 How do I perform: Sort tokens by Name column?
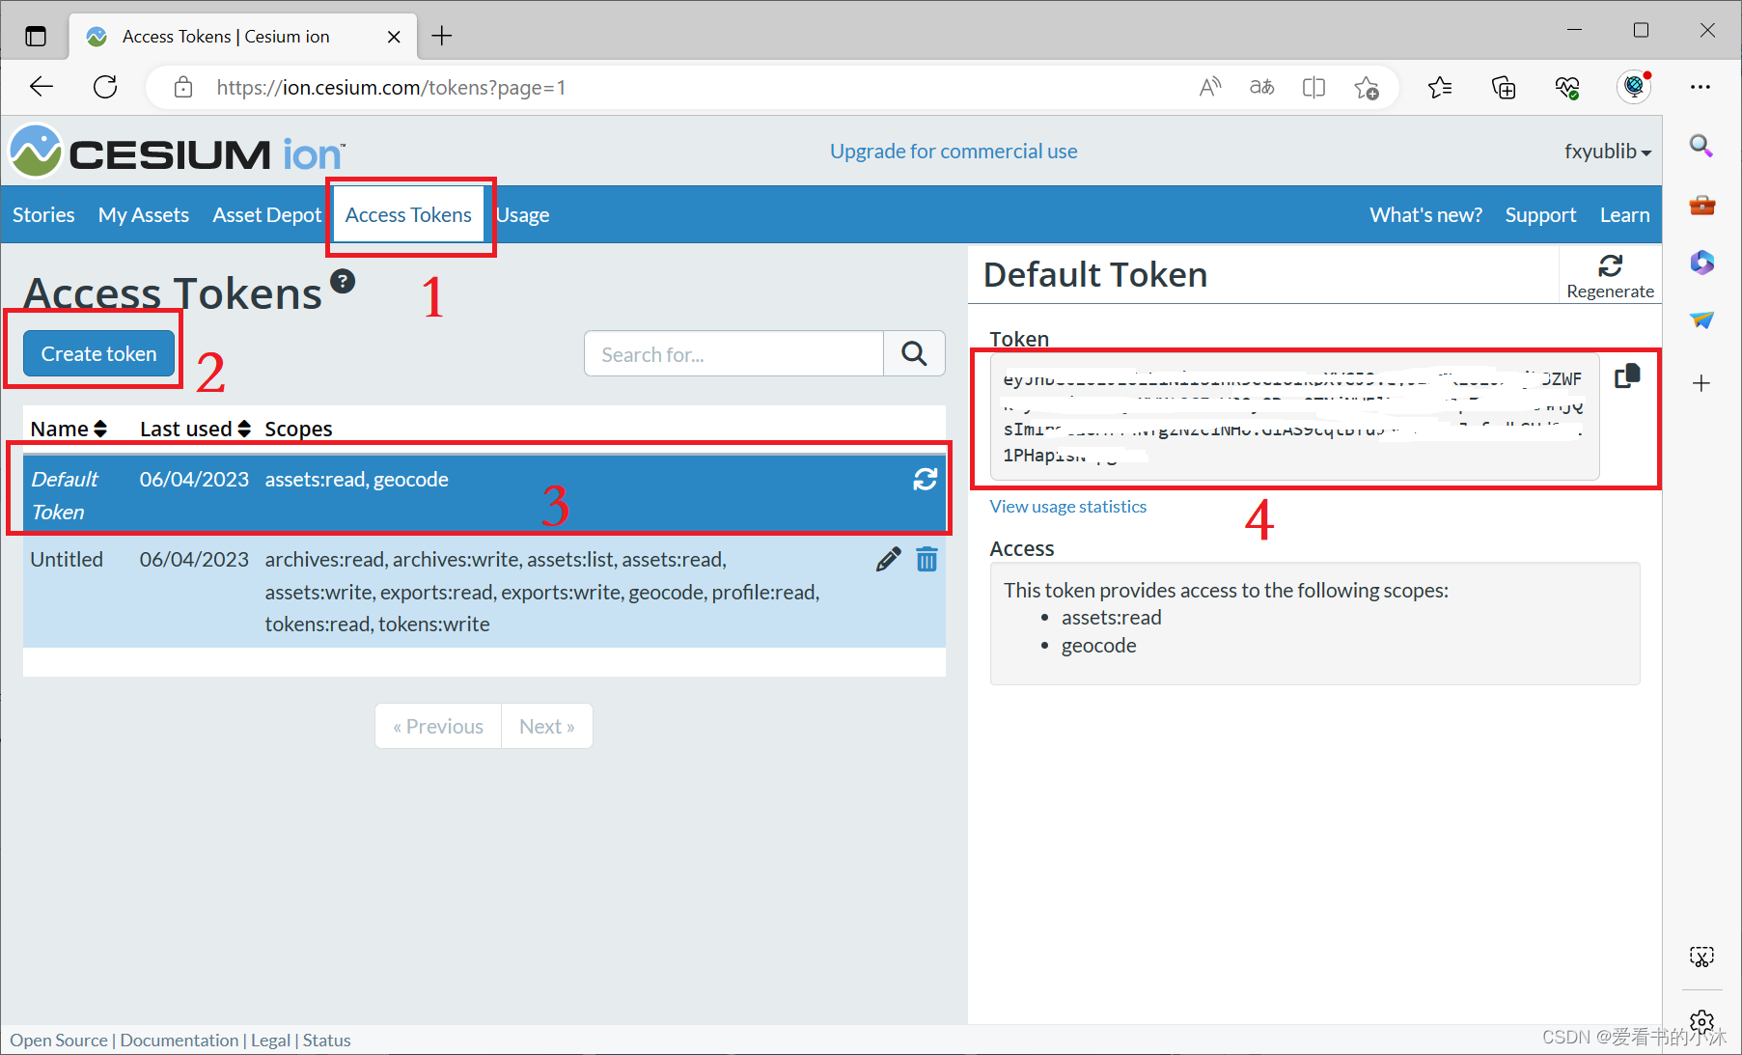[x=69, y=429]
